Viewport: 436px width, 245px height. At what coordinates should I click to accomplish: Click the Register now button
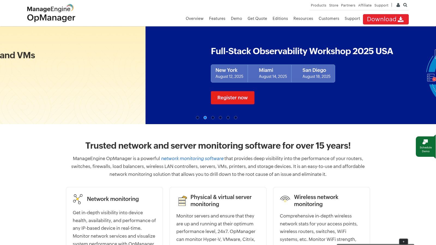tap(233, 98)
